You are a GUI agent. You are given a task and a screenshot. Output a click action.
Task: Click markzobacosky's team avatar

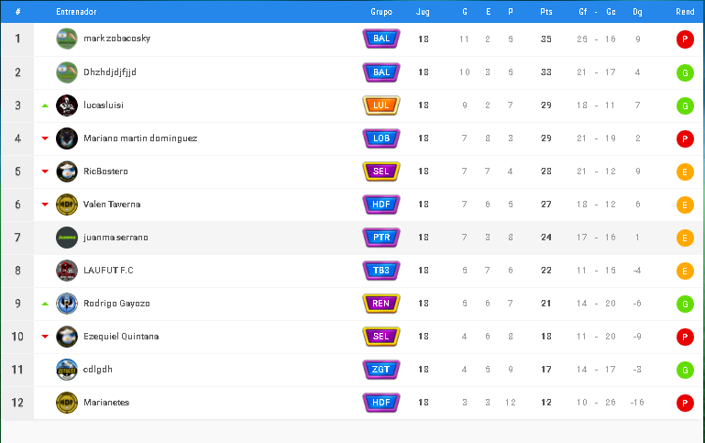(67, 39)
